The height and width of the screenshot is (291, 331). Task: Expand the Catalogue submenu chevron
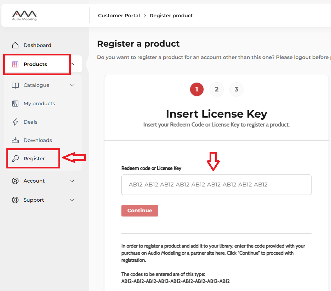[x=72, y=85]
